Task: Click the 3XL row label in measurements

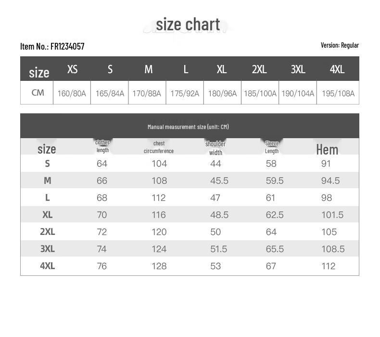Action: coord(47,249)
